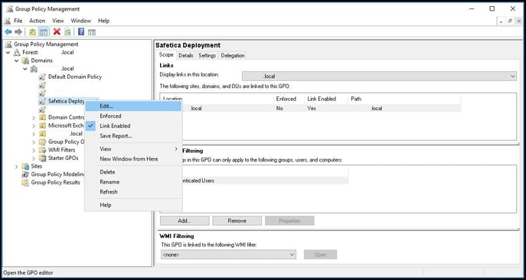Open the WMI filter dropdown showing <none>

pyautogui.click(x=228, y=255)
